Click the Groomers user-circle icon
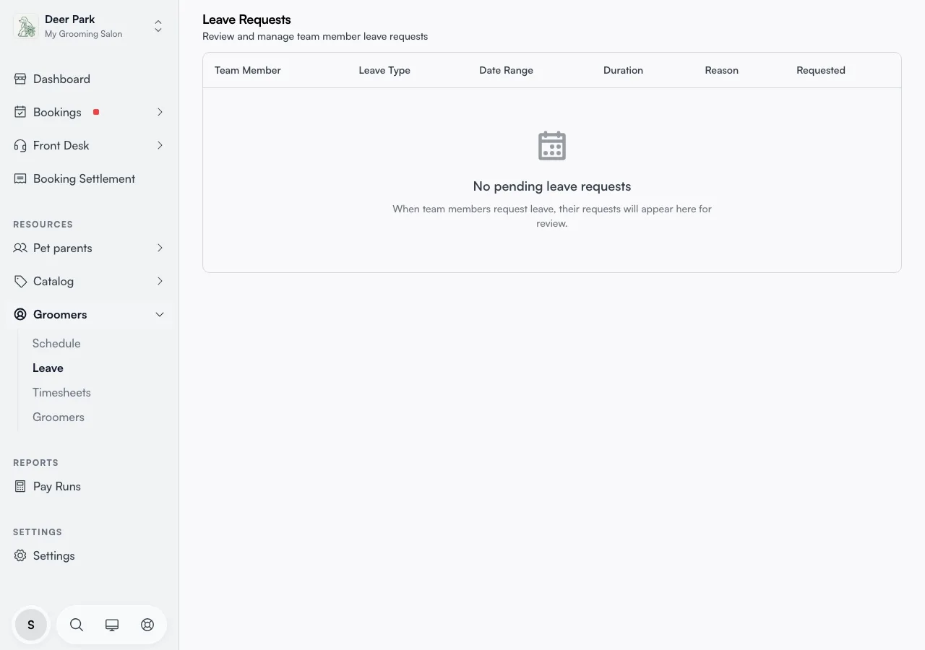Screen dimensions: 925x650 20,314
